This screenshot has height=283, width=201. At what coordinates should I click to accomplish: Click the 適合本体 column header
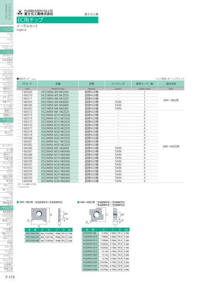click(x=171, y=84)
